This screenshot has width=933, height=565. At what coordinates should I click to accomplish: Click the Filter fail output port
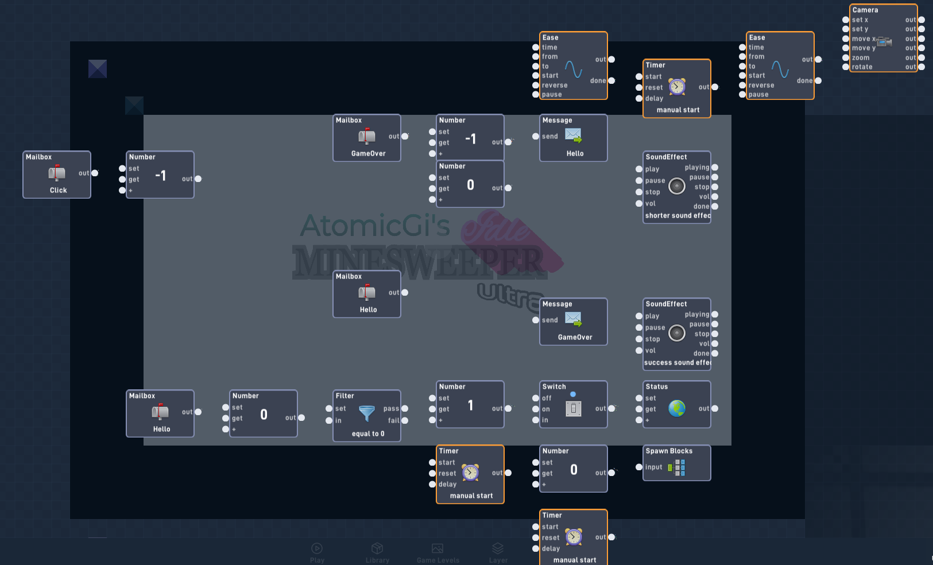tap(405, 421)
